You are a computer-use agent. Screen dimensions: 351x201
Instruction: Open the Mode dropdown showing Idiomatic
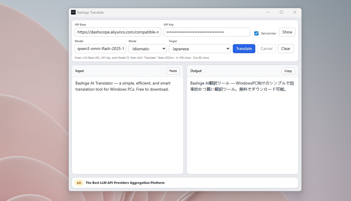point(148,49)
